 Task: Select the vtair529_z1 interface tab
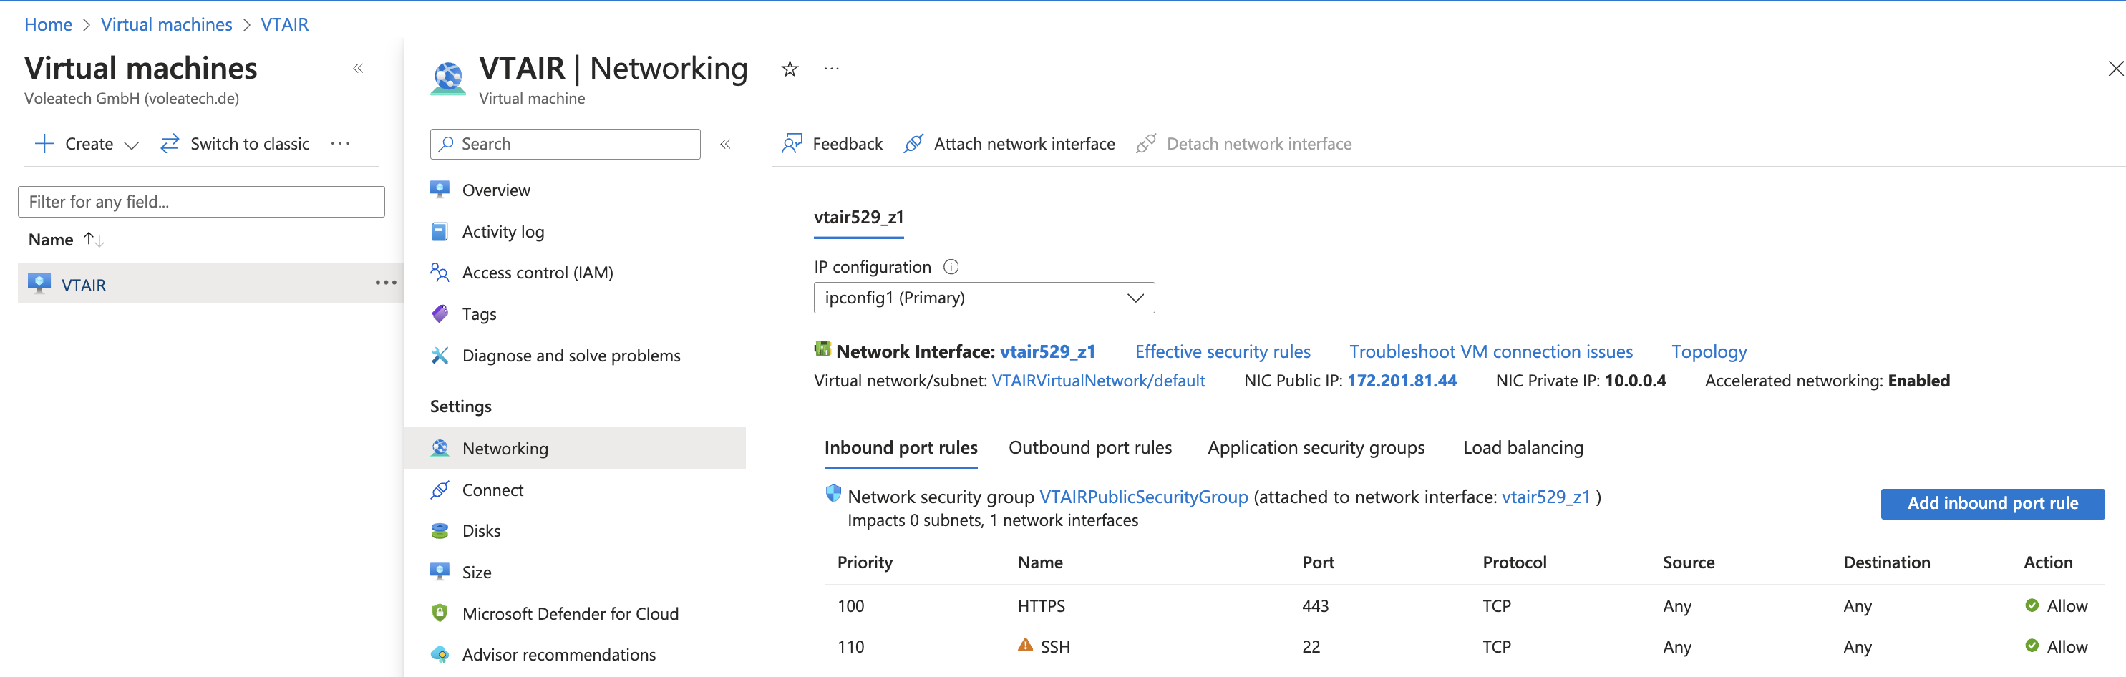858,218
